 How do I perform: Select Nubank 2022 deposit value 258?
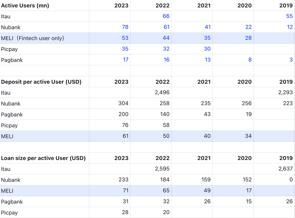[165, 103]
